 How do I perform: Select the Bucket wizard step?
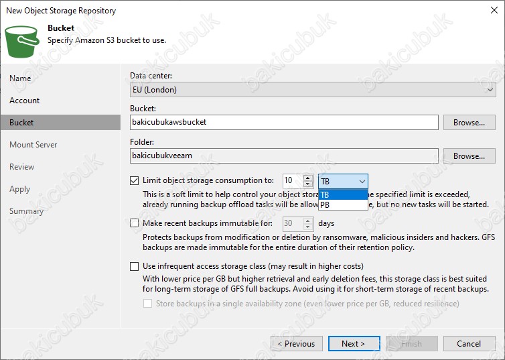(60, 123)
